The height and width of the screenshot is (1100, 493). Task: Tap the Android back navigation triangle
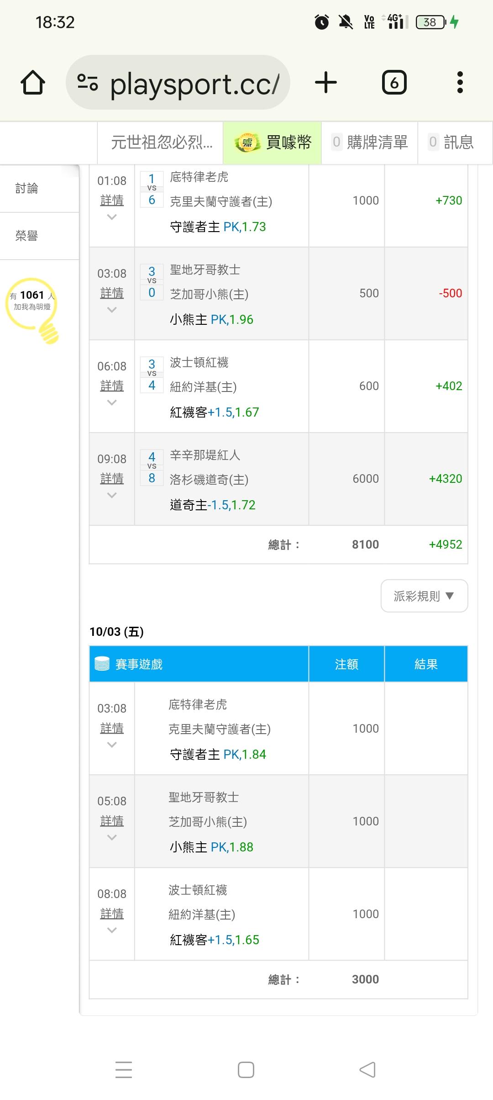pos(367,1070)
